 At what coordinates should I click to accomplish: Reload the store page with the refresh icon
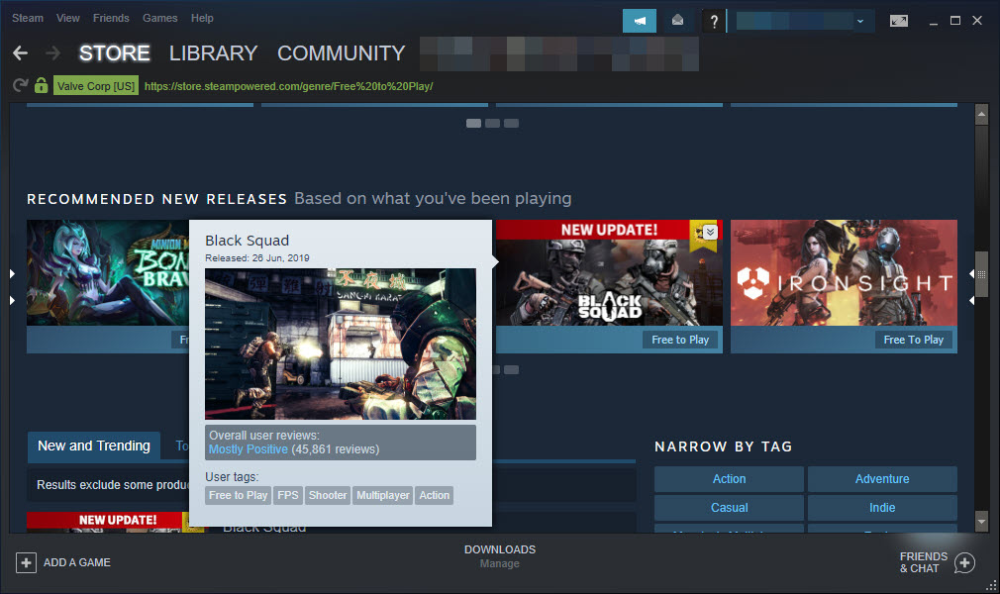20,86
